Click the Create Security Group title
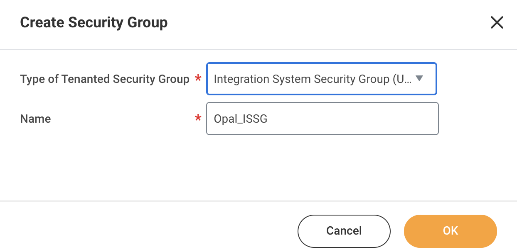 (94, 22)
